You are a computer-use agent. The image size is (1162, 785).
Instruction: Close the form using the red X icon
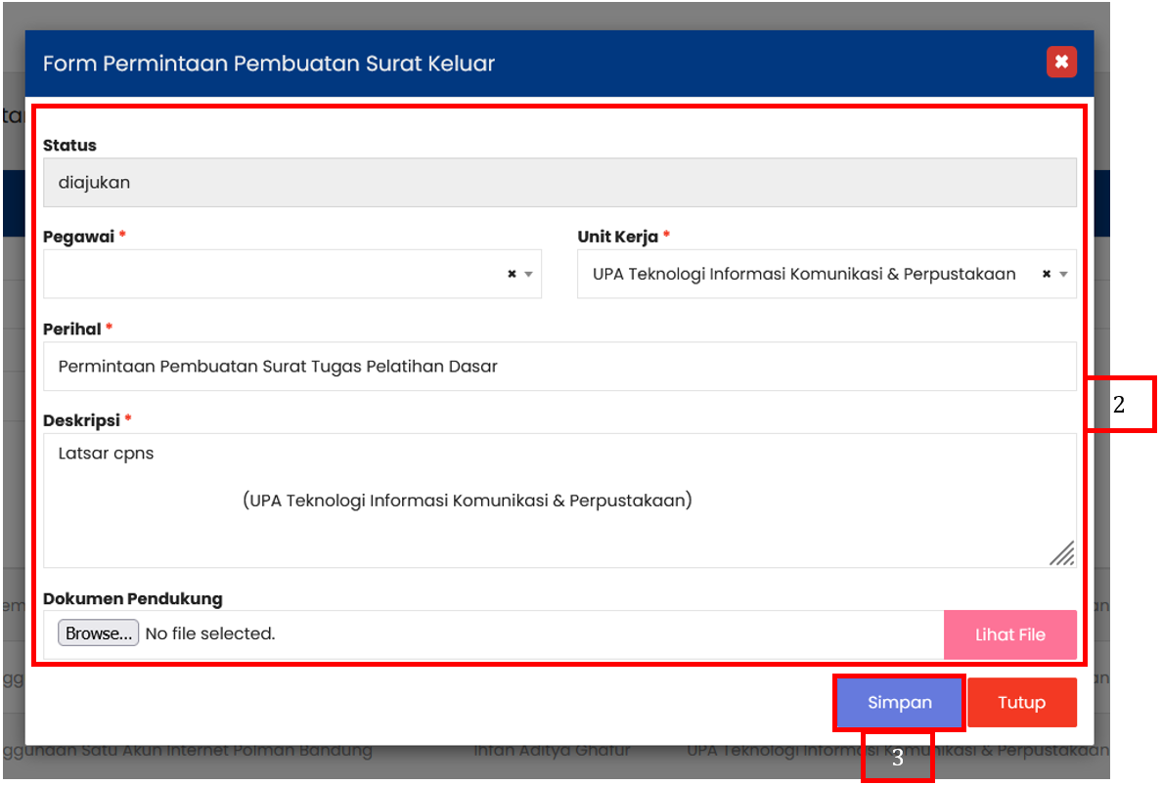(1061, 63)
